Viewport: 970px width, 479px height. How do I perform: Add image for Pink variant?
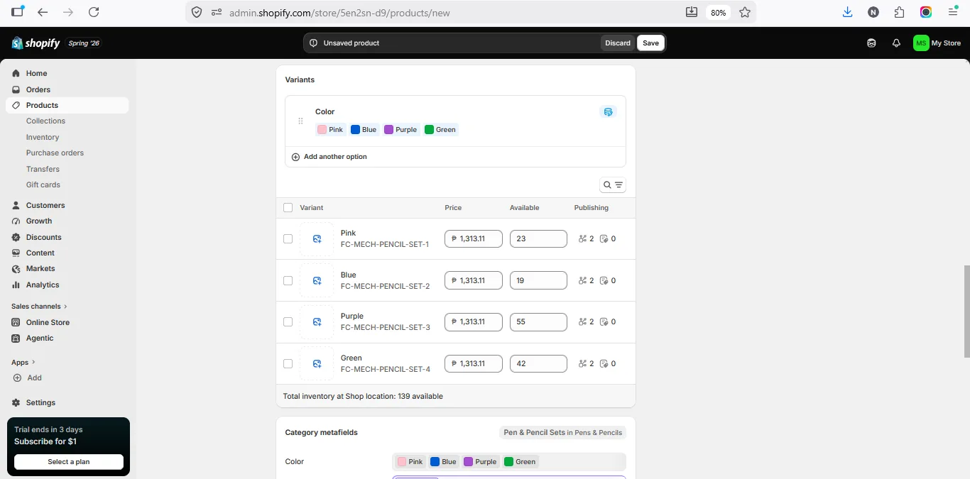tap(317, 239)
